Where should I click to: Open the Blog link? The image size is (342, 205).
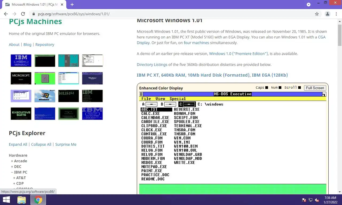(27, 45)
